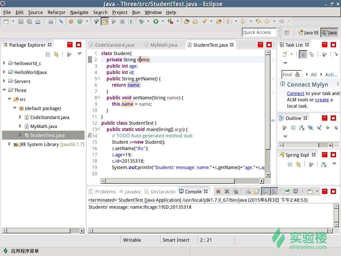Click New Task icon in Task List
Viewport: 341px width, 256px height.
pyautogui.click(x=285, y=54)
